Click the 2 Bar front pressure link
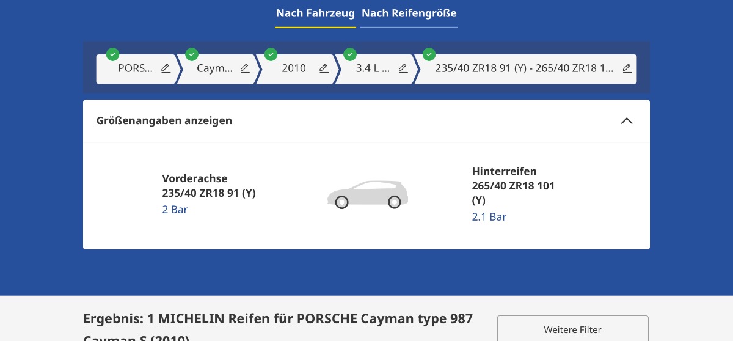The image size is (733, 341). 175,210
